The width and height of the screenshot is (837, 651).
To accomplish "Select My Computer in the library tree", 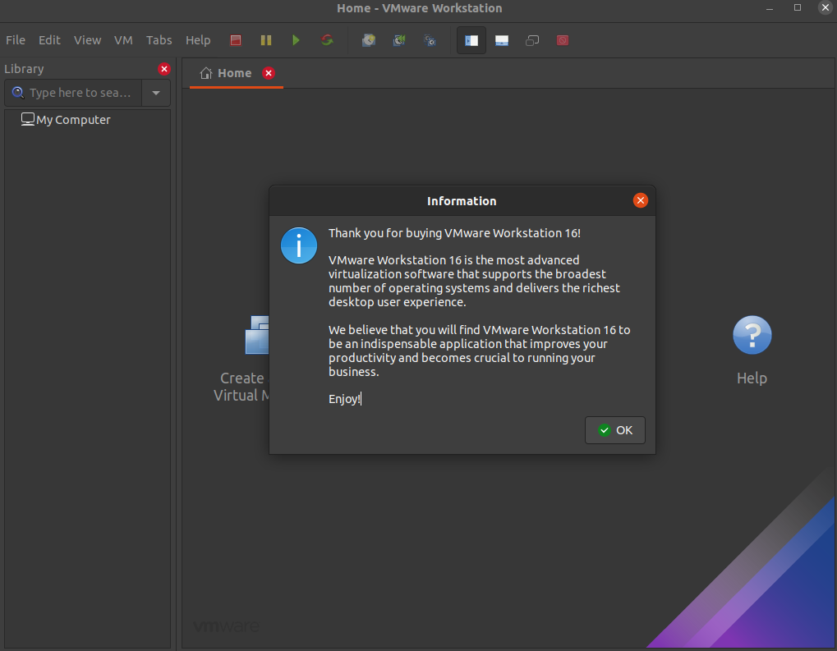I will coord(66,120).
